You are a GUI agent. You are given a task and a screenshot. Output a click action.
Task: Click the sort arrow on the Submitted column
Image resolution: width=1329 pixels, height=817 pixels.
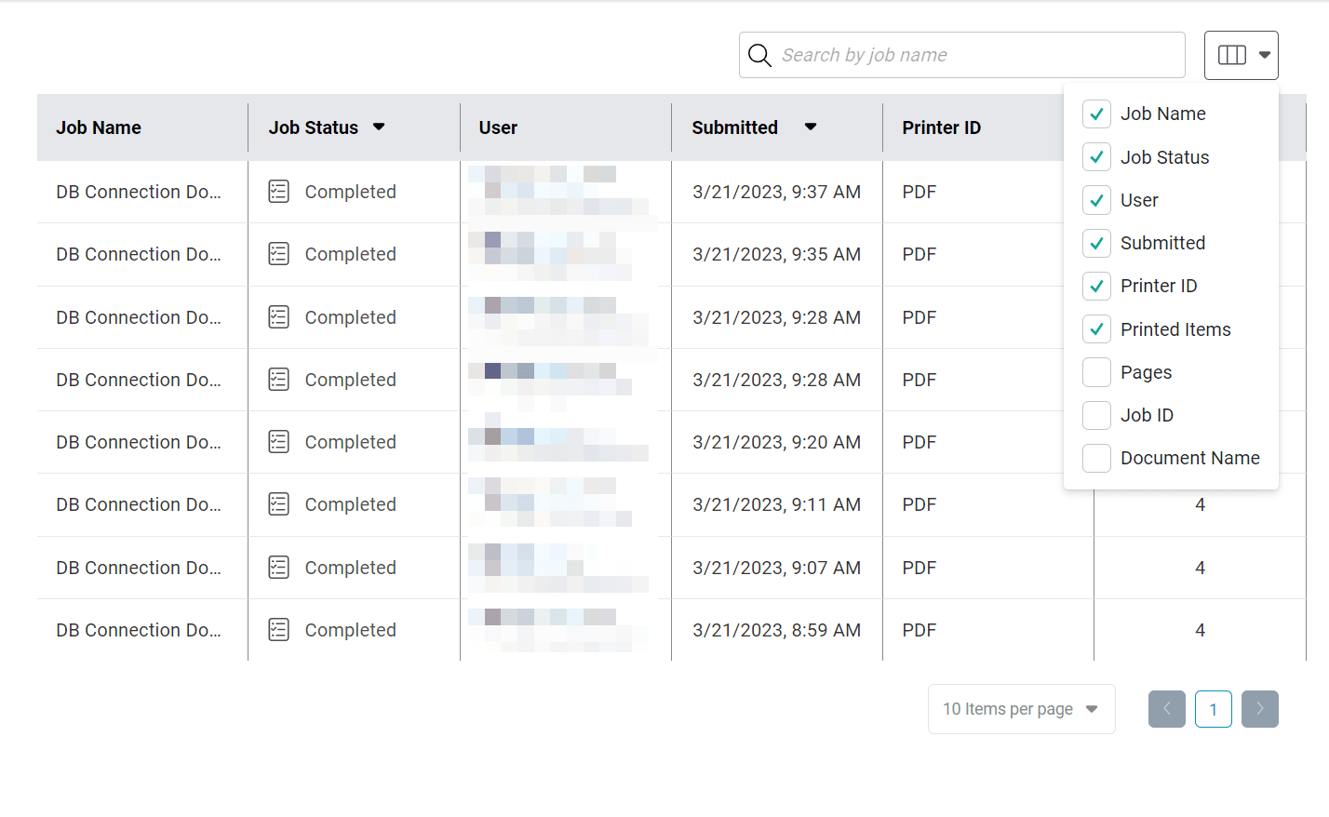tap(810, 127)
